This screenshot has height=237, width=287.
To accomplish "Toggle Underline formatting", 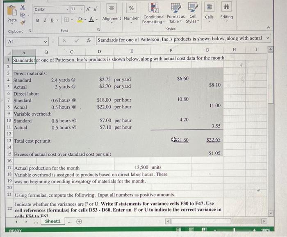I will (x=52, y=20).
